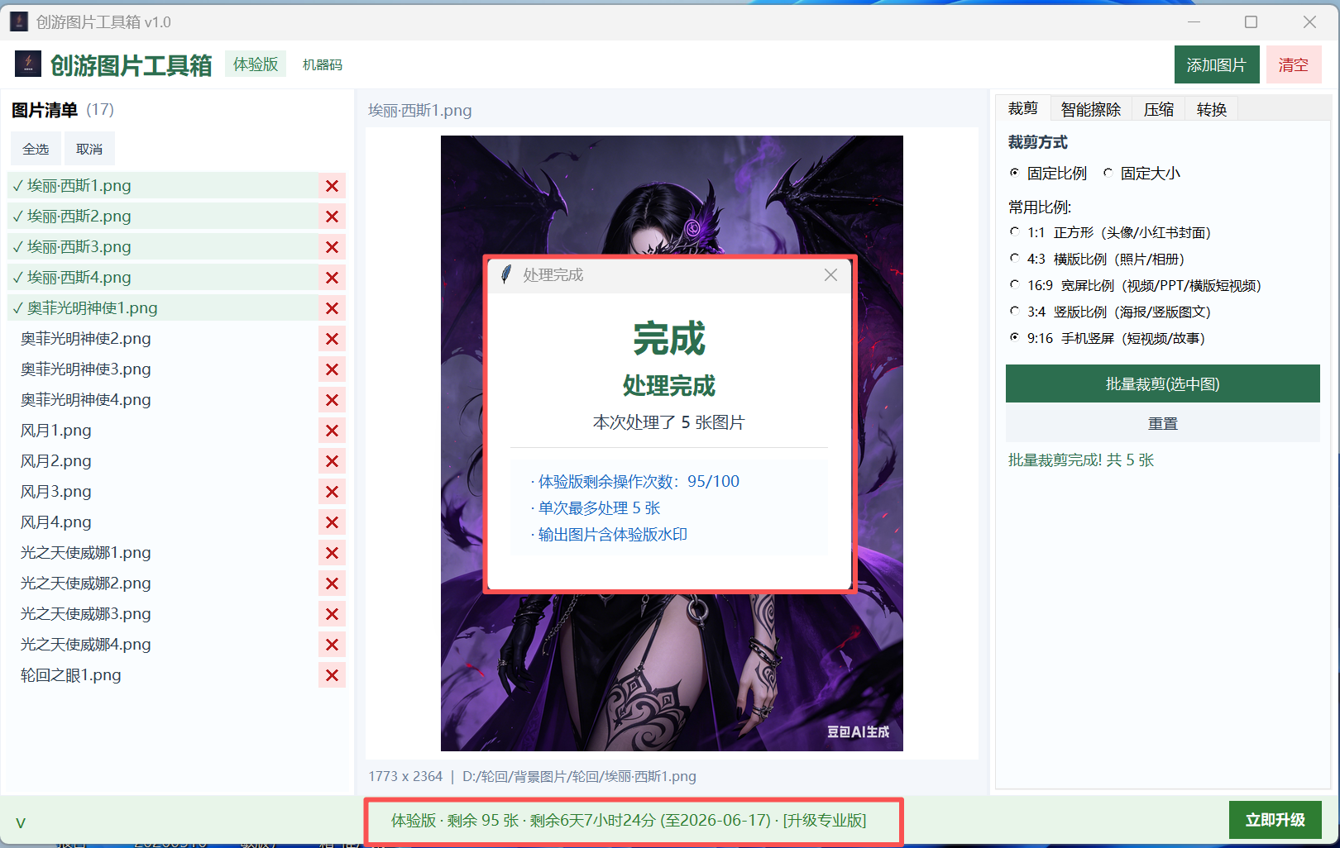The width and height of the screenshot is (1340, 848).
Task: Select 埃丽·西斯2.png in image list
Action: [163, 217]
